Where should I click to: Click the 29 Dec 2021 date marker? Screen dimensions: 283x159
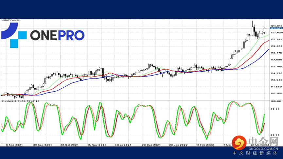(x=151, y=144)
